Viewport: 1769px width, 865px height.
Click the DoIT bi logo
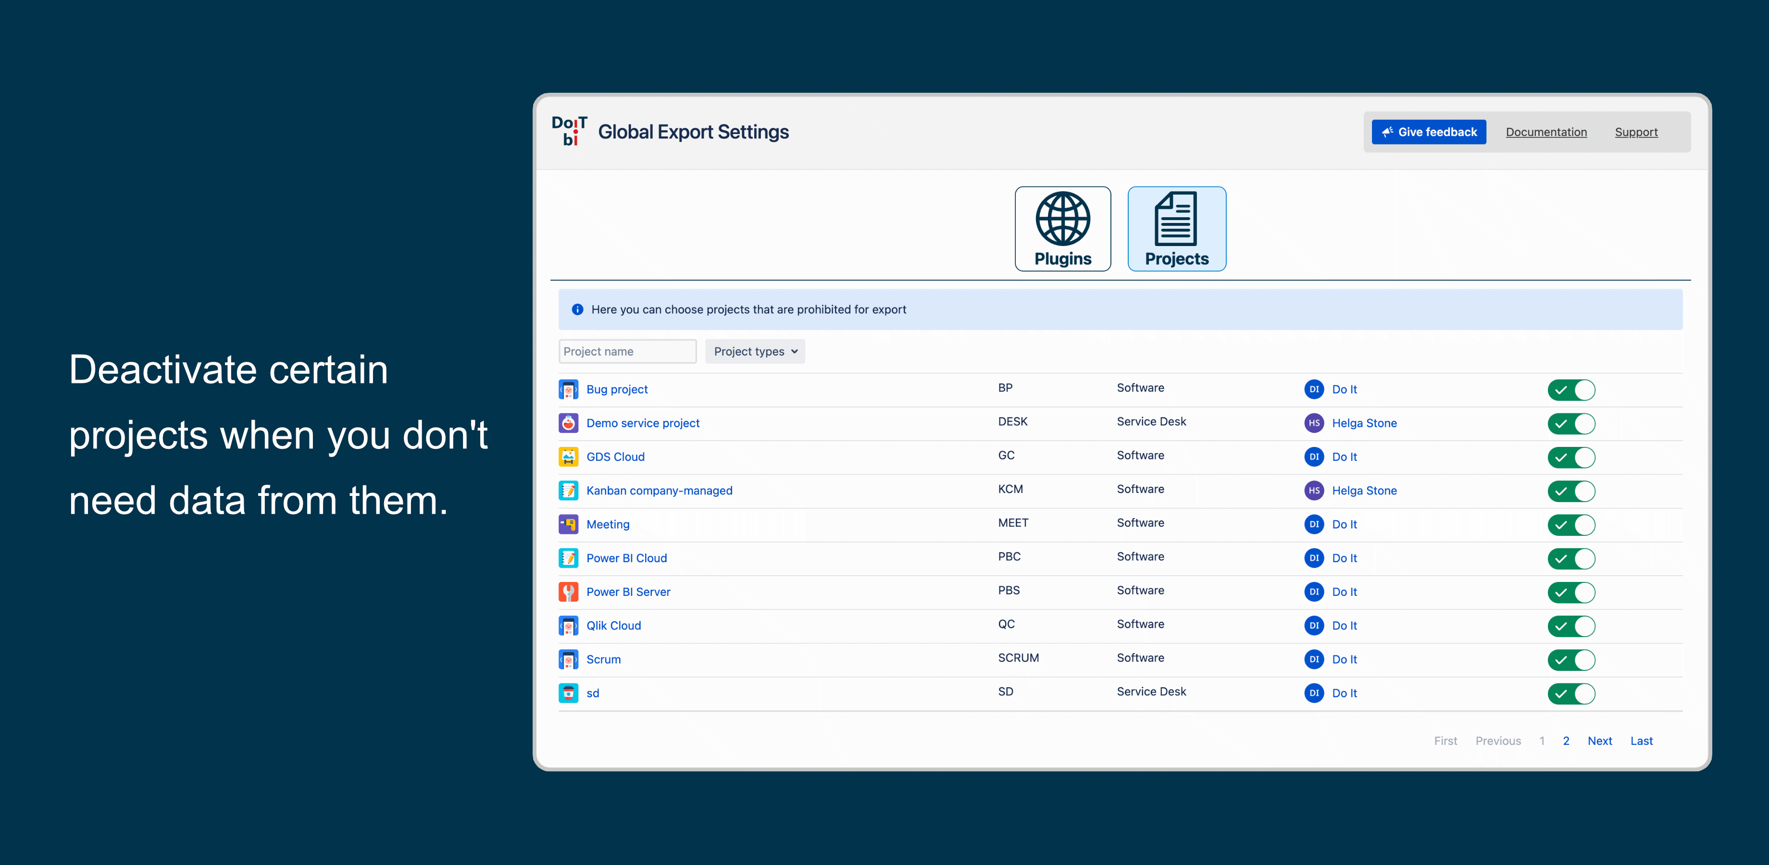(569, 131)
